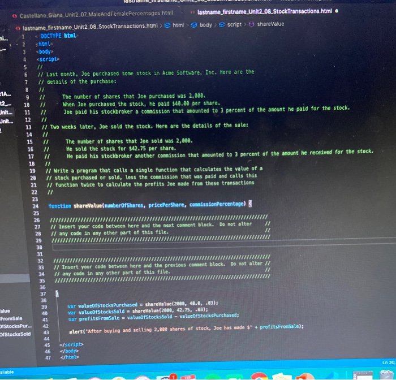Click the numberOfShares parameter on line 24
396x380 pixels.
coord(124,205)
